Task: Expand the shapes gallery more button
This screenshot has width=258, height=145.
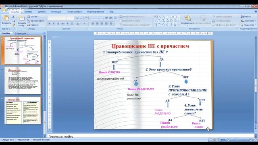Action: pyautogui.click(x=179, y=25)
